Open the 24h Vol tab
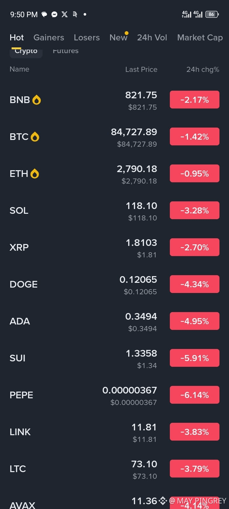 [x=152, y=38]
